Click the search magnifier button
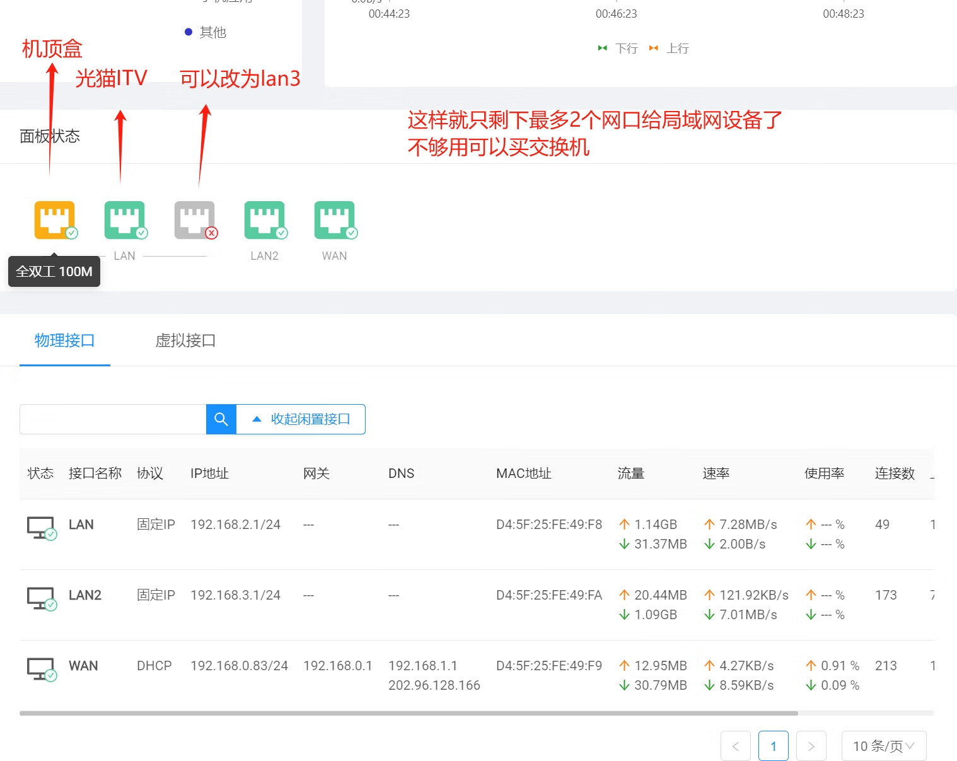 pos(221,419)
